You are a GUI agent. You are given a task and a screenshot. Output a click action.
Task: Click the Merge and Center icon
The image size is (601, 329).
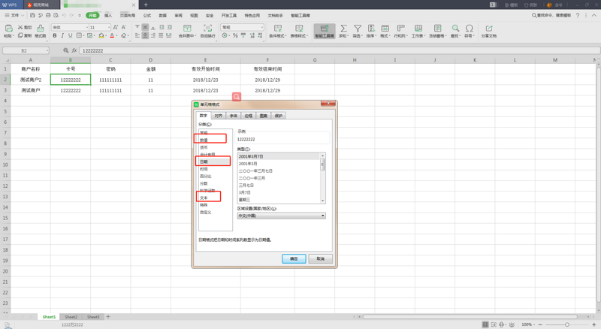187,29
